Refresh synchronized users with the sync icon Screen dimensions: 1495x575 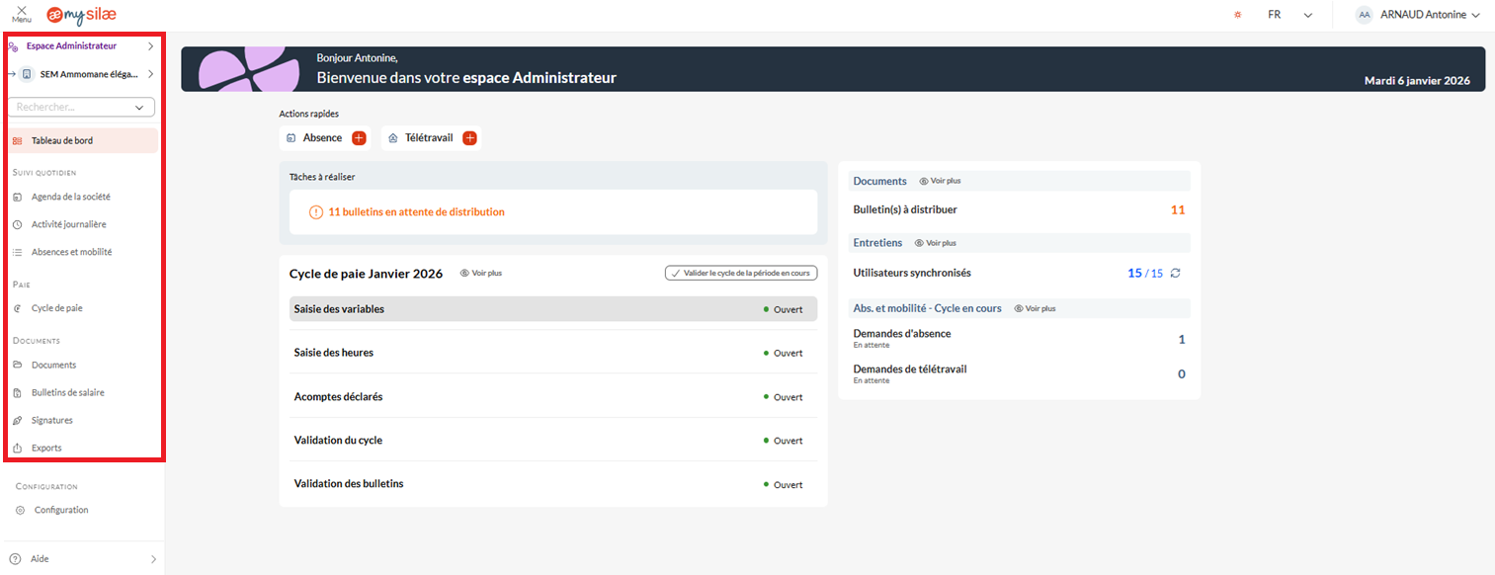1175,274
